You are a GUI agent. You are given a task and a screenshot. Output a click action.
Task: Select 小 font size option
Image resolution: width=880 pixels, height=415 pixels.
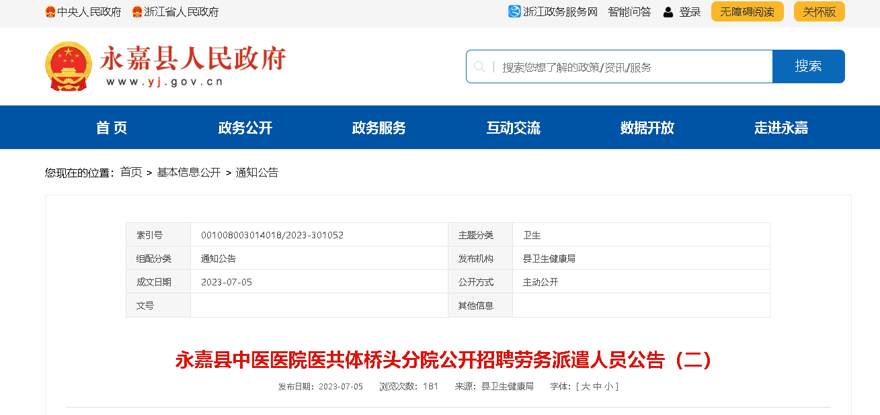pyautogui.click(x=608, y=387)
